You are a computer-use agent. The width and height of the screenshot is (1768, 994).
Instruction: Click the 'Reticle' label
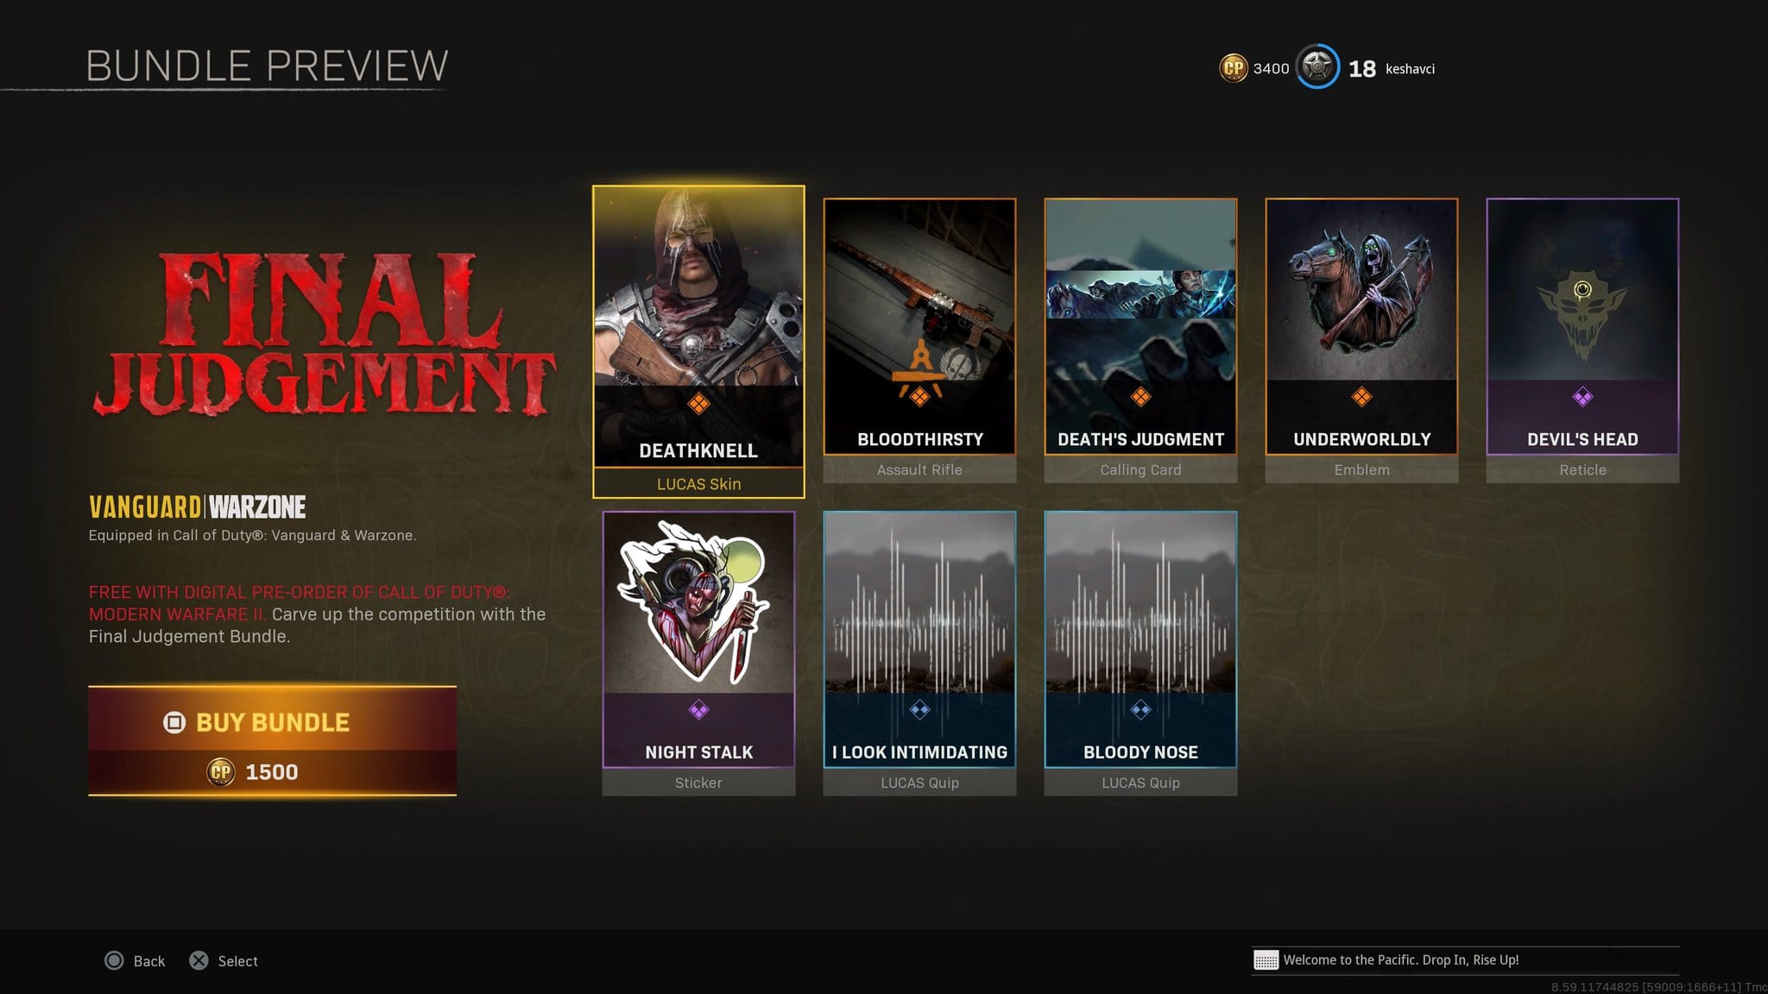[x=1582, y=469]
